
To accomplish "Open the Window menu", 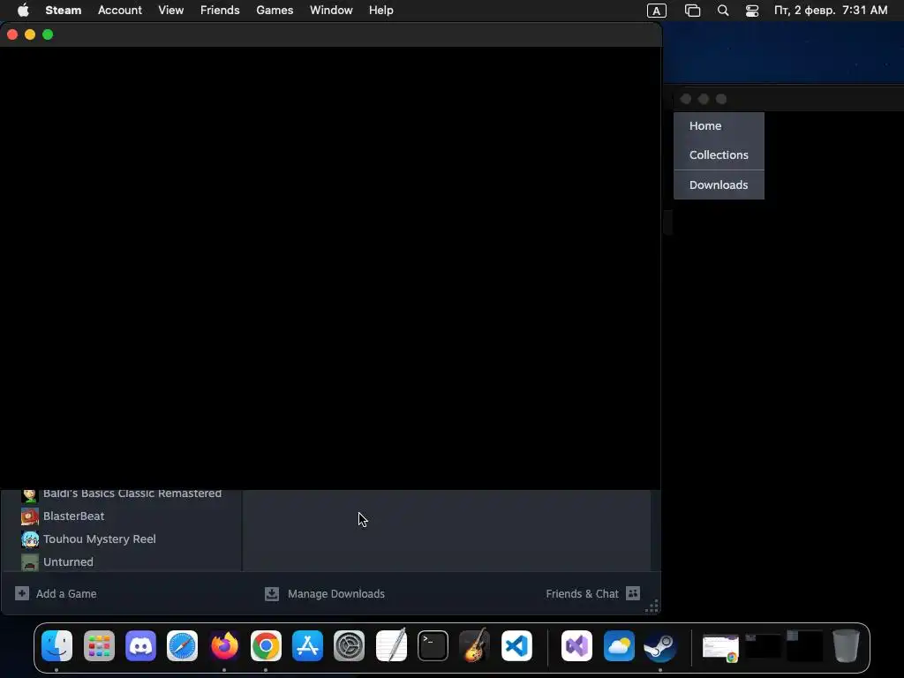I will pos(331,10).
